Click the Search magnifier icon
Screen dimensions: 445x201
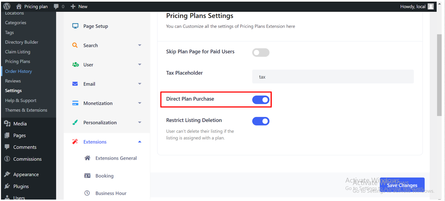click(75, 45)
